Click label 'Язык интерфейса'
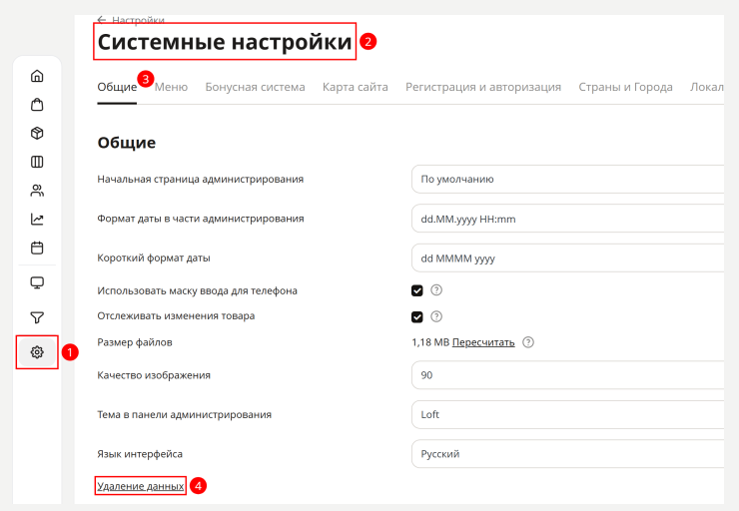 click(140, 454)
